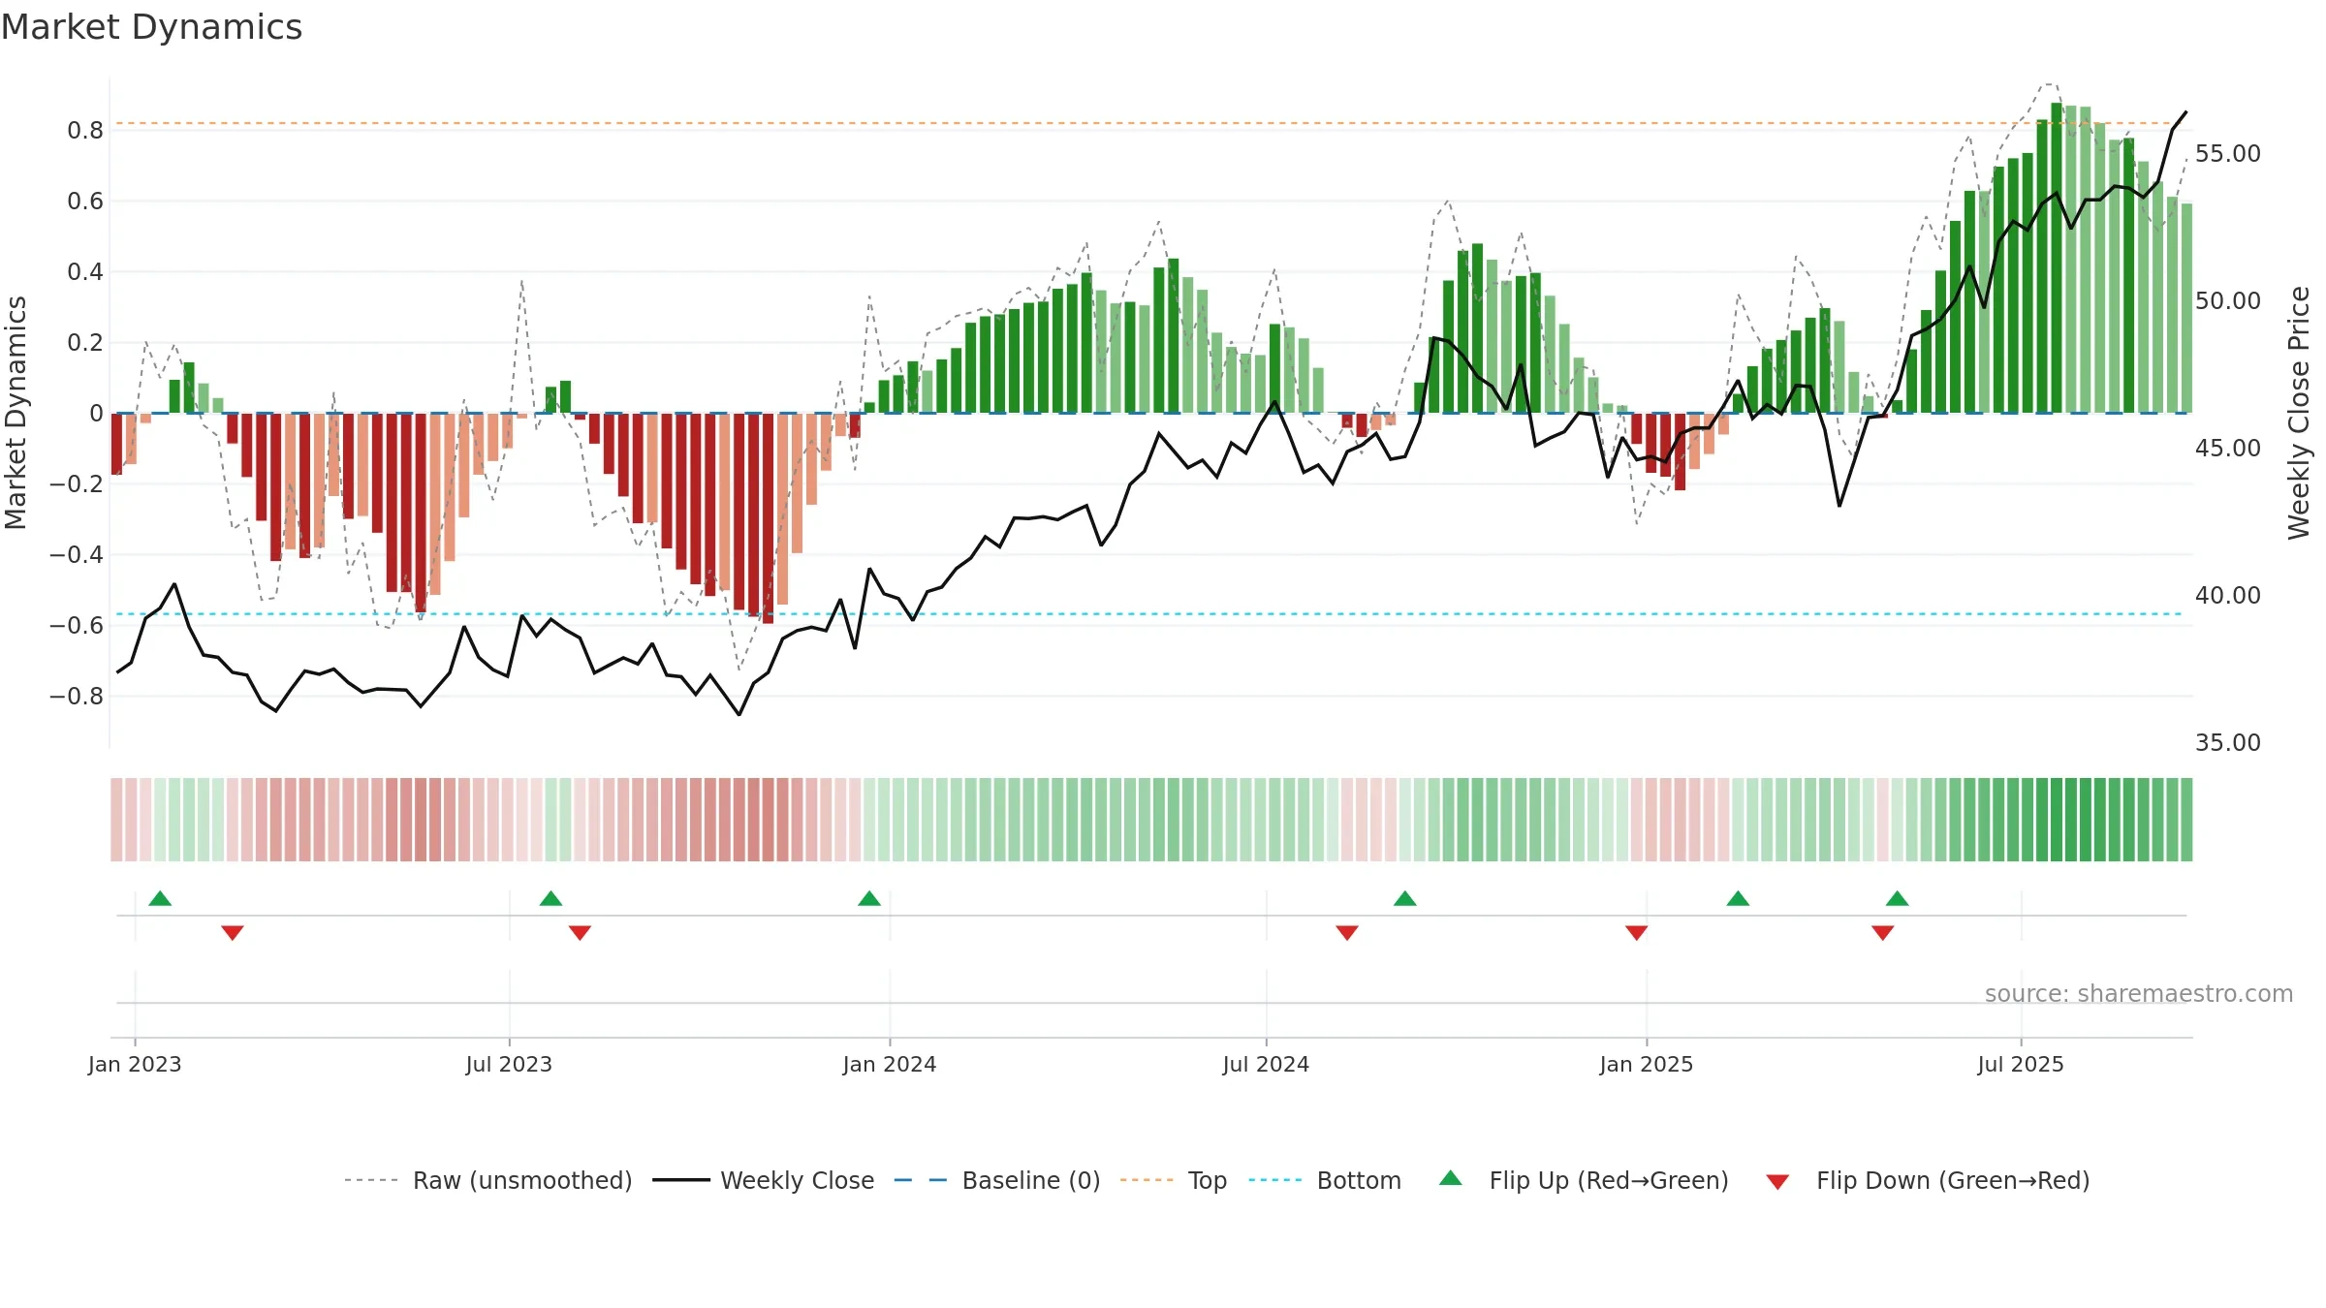
Task: Click the 'Market Dynamics' chart title
Action: (151, 27)
